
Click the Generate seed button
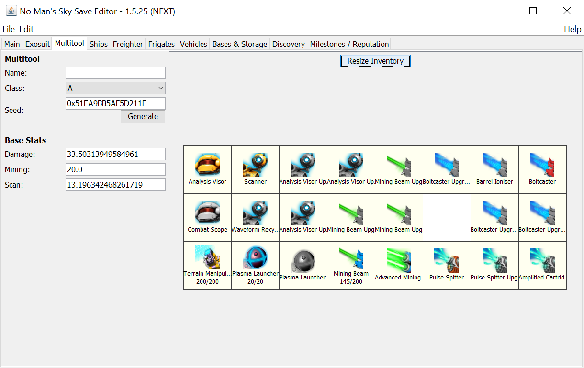[143, 116]
